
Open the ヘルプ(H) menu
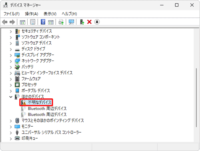pos(69,14)
